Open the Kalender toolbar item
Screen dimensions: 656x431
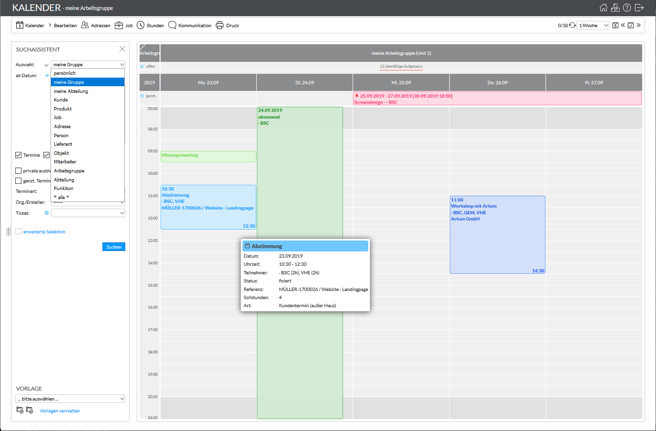tap(30, 25)
